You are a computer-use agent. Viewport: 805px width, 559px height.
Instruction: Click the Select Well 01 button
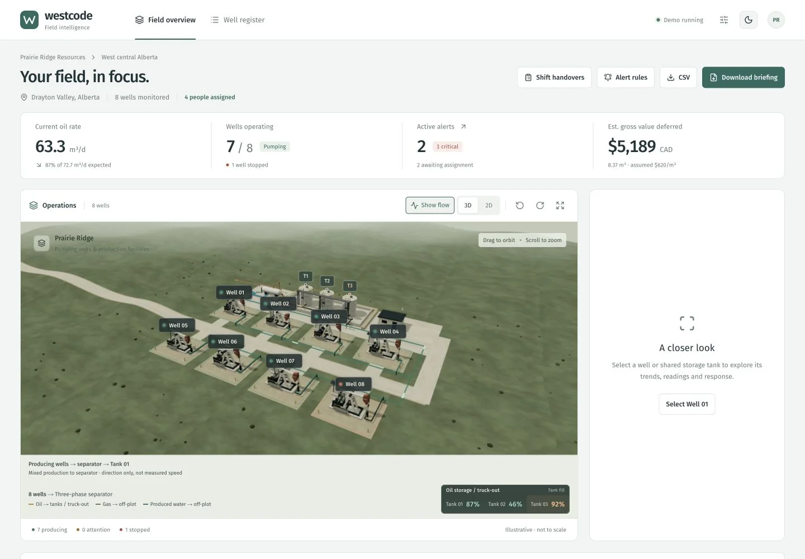687,404
